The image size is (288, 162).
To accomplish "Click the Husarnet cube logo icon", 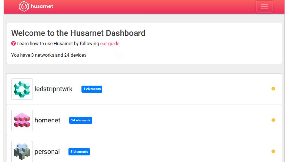I will pyautogui.click(x=24, y=6).
